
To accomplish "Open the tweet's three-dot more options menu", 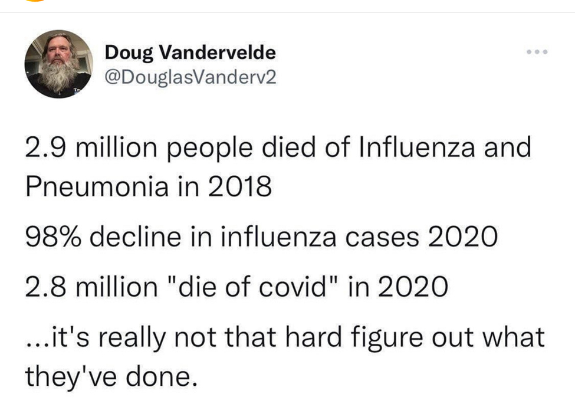I will [537, 52].
